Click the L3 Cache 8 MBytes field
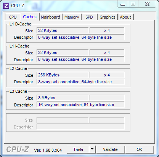 click(x=63, y=98)
